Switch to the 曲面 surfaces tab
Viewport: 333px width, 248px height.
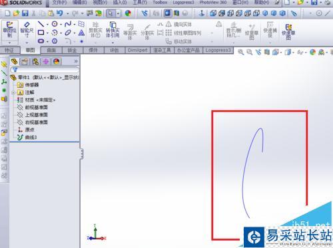point(51,51)
